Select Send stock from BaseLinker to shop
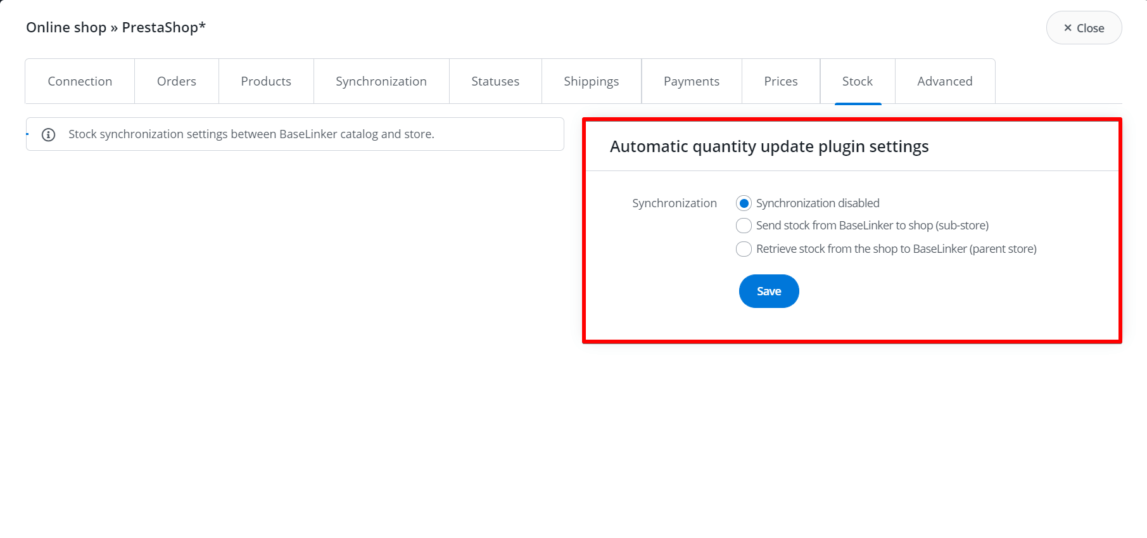The width and height of the screenshot is (1147, 538). tap(744, 226)
